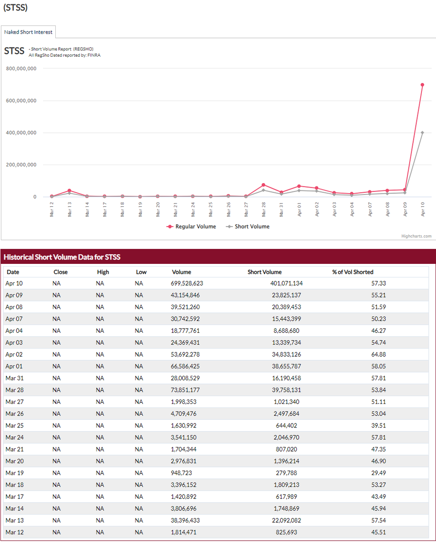Click volume value 18,777,761

[186, 330]
